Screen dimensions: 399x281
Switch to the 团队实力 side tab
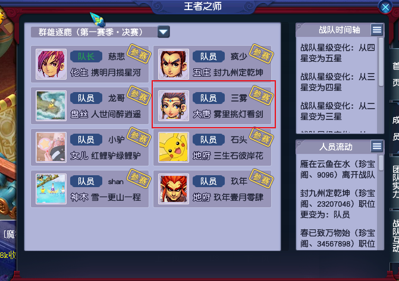coord(395,182)
